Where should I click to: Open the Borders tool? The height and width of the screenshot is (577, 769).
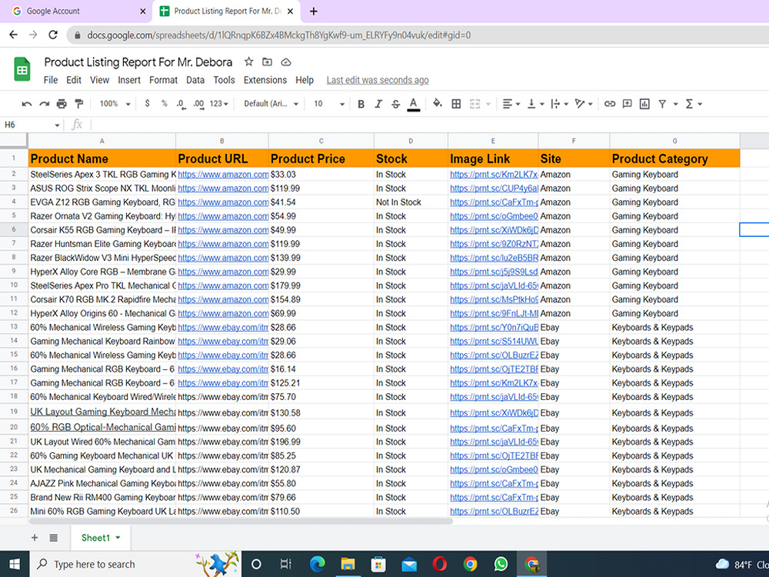click(x=456, y=104)
